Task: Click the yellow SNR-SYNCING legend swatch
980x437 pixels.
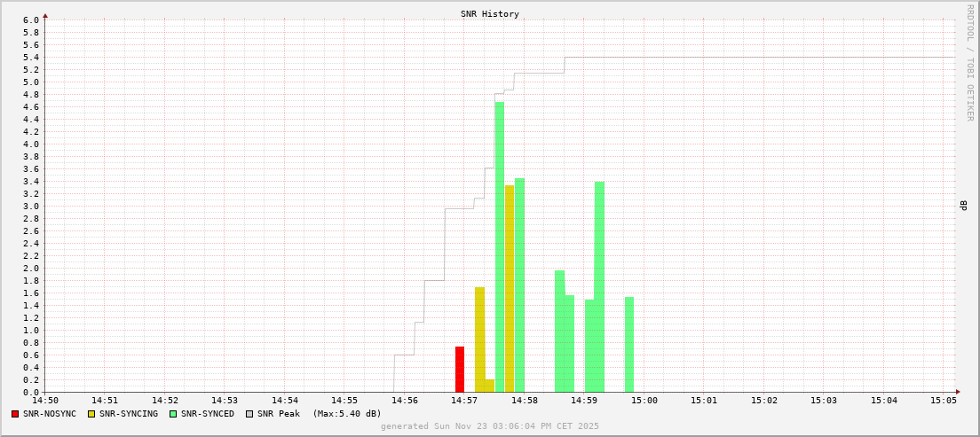Action: click(x=91, y=414)
